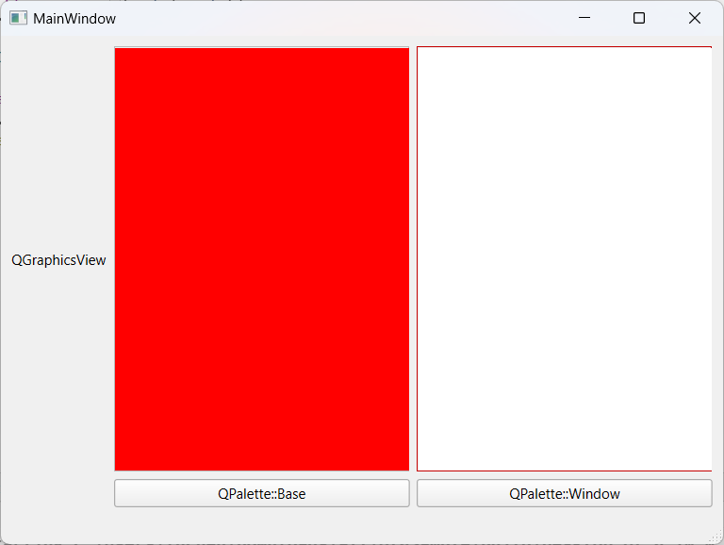Viewport: 724px width, 545px height.
Task: Click the gray empty area above the QGraphicsView label
Action: pos(57,141)
